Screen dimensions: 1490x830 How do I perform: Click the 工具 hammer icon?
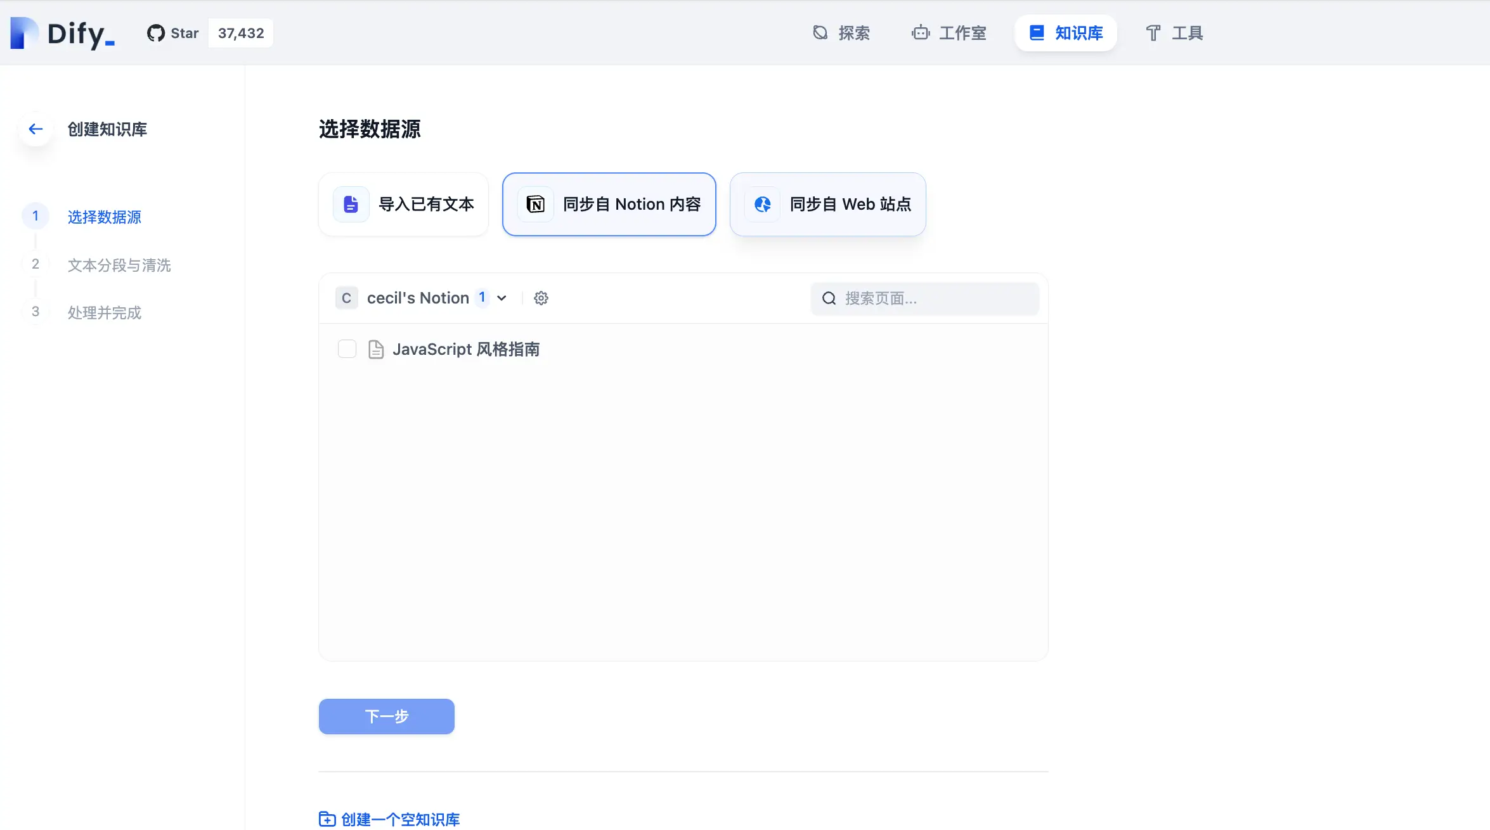(x=1152, y=33)
